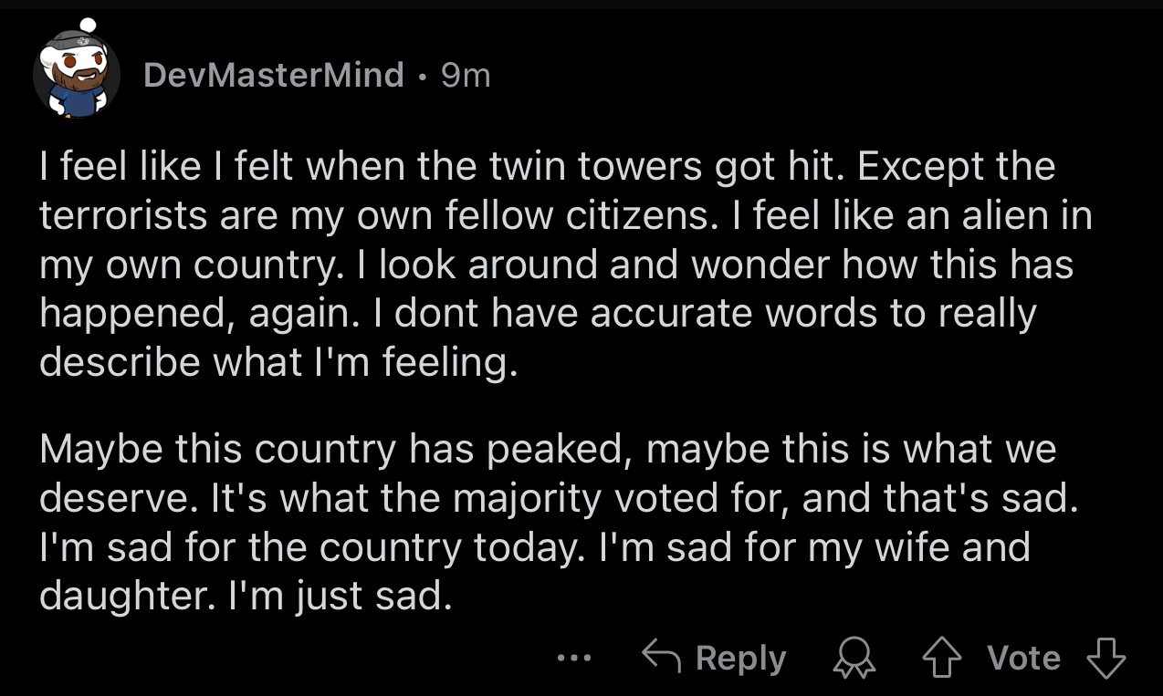Viewport: 1163px width, 696px height.
Task: Open the DevMasterMind user profile link
Action: click(x=273, y=75)
